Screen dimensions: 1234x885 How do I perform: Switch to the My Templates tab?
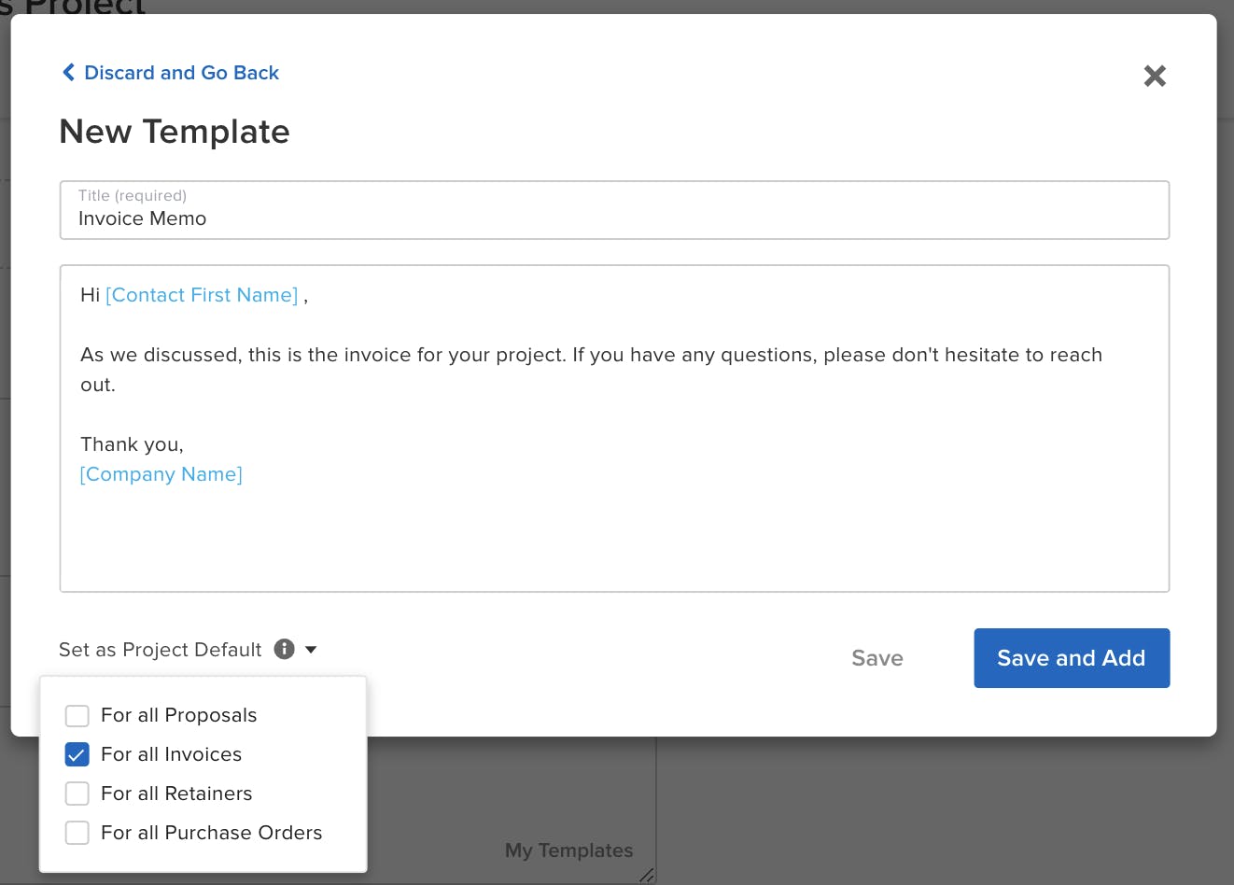[568, 850]
